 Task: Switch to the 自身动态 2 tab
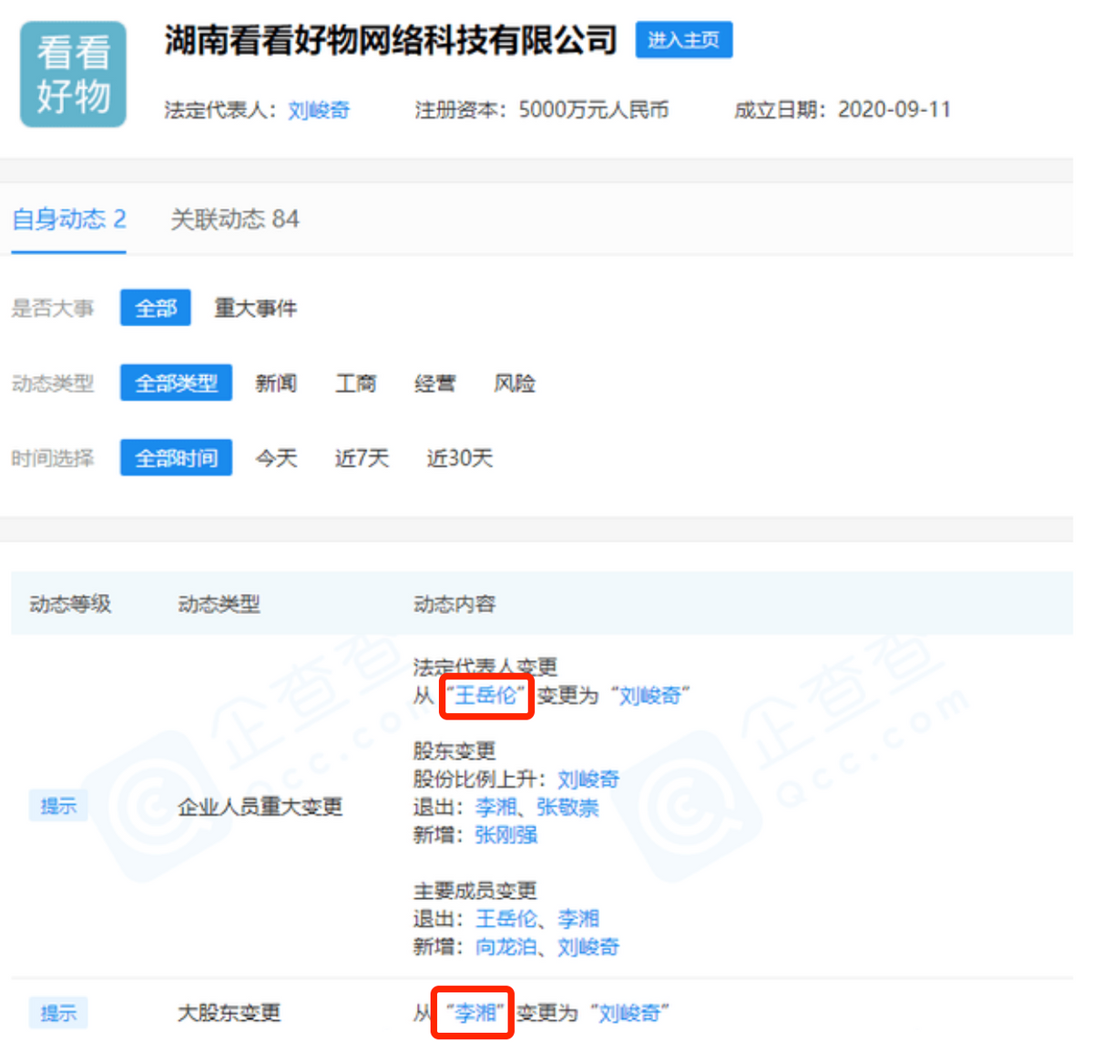[x=69, y=220]
